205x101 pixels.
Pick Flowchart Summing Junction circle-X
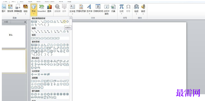[x=45, y=84]
